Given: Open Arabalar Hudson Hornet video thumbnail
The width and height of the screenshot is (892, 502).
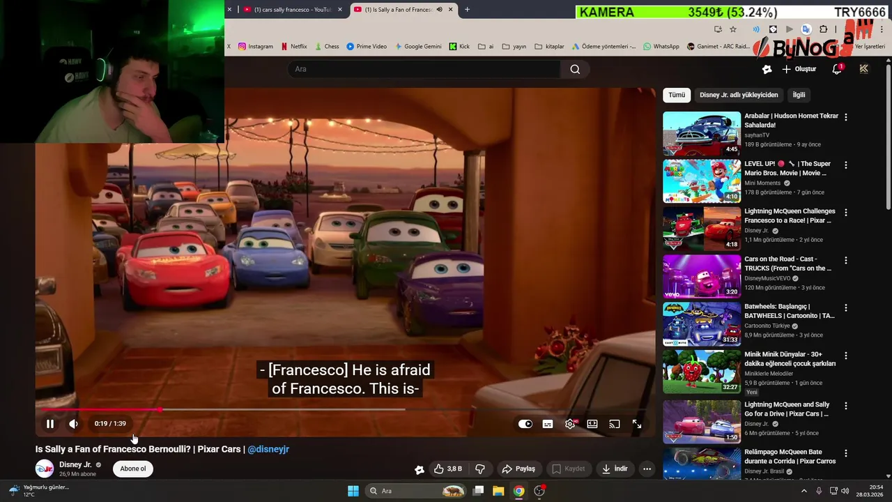Looking at the screenshot, I should coord(702,133).
